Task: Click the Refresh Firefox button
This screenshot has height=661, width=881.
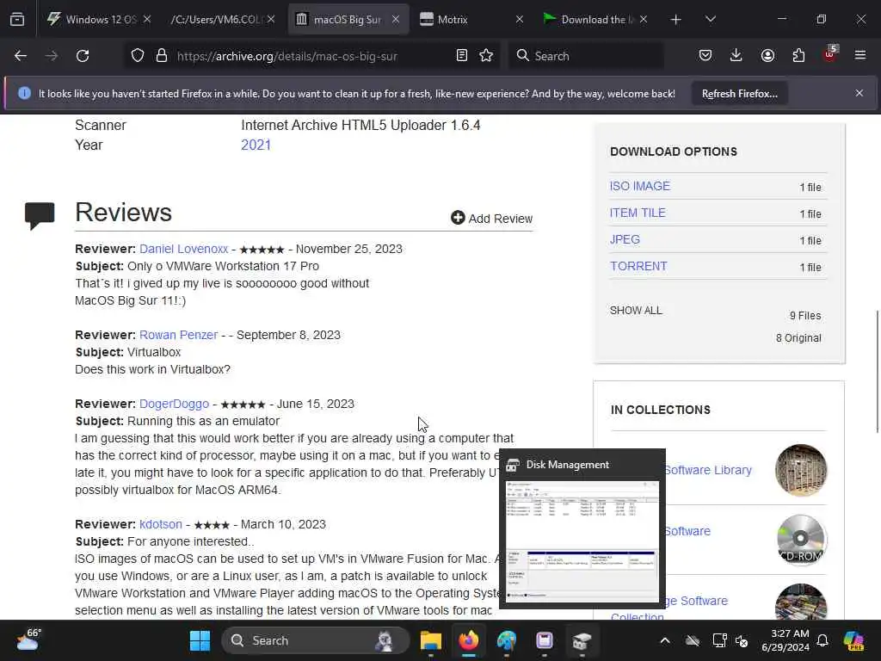Action: point(739,94)
